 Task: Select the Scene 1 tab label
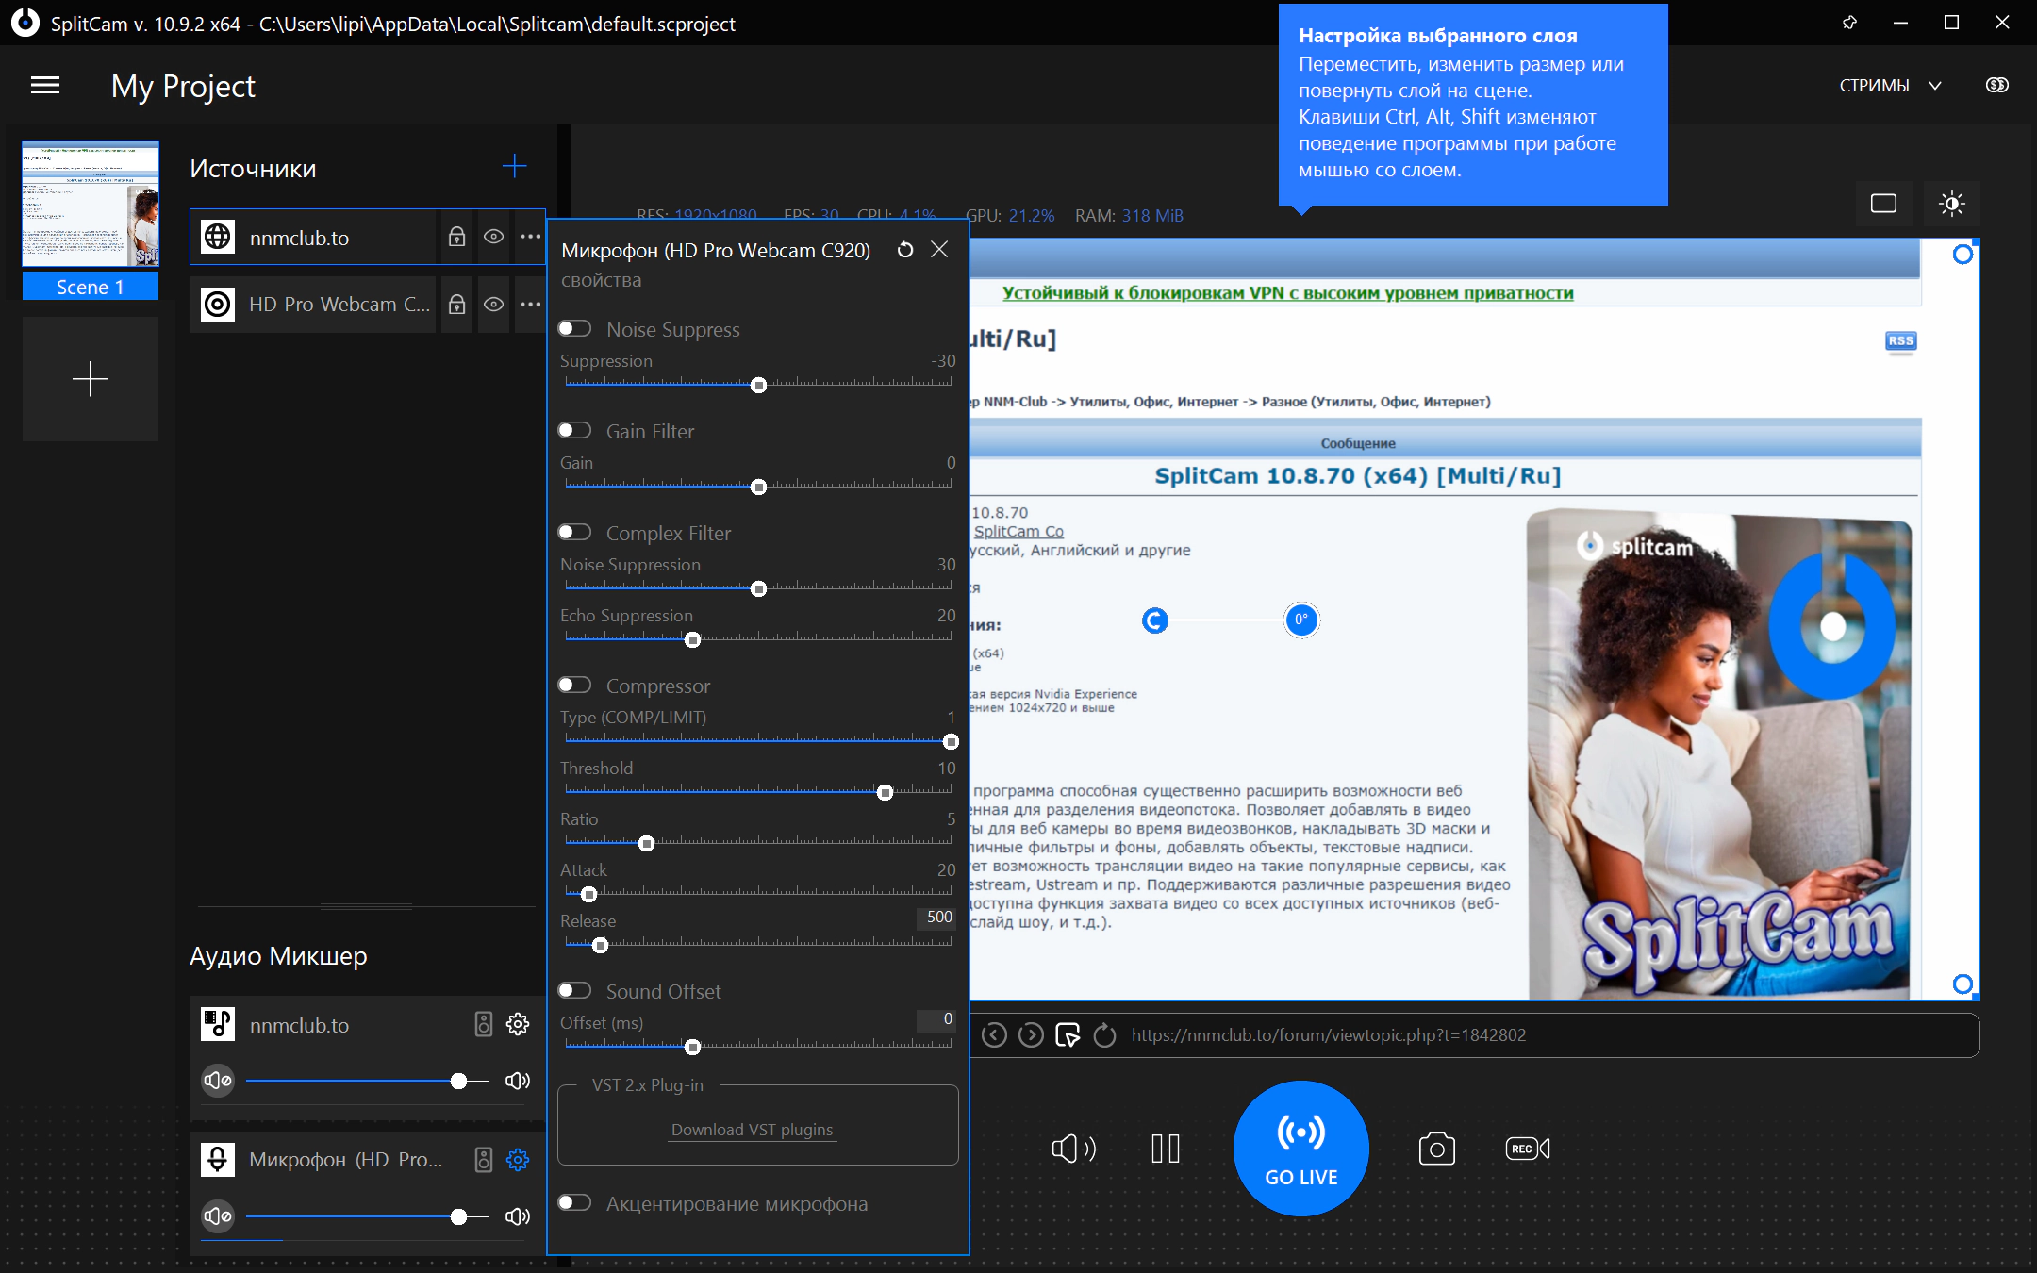(91, 287)
